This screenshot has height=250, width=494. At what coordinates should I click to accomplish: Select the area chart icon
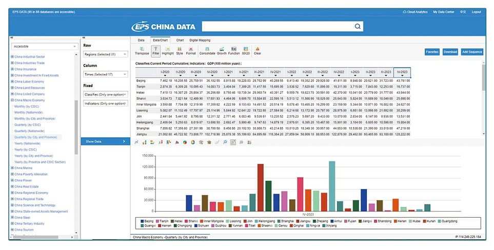point(177,142)
